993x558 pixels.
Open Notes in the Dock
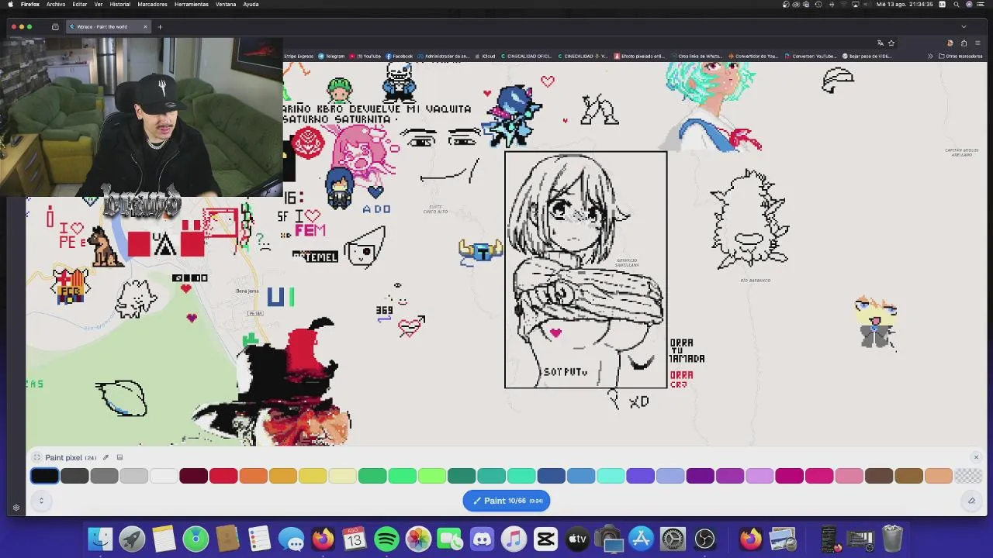tap(164, 539)
